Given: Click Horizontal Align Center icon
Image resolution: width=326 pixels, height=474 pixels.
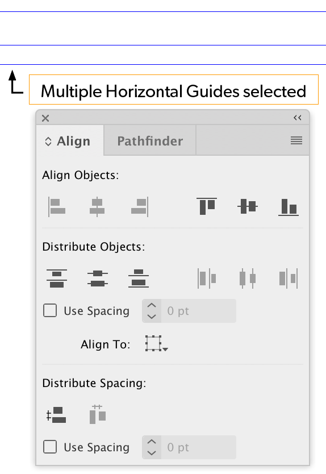Looking at the screenshot, I should pyautogui.click(x=97, y=207).
